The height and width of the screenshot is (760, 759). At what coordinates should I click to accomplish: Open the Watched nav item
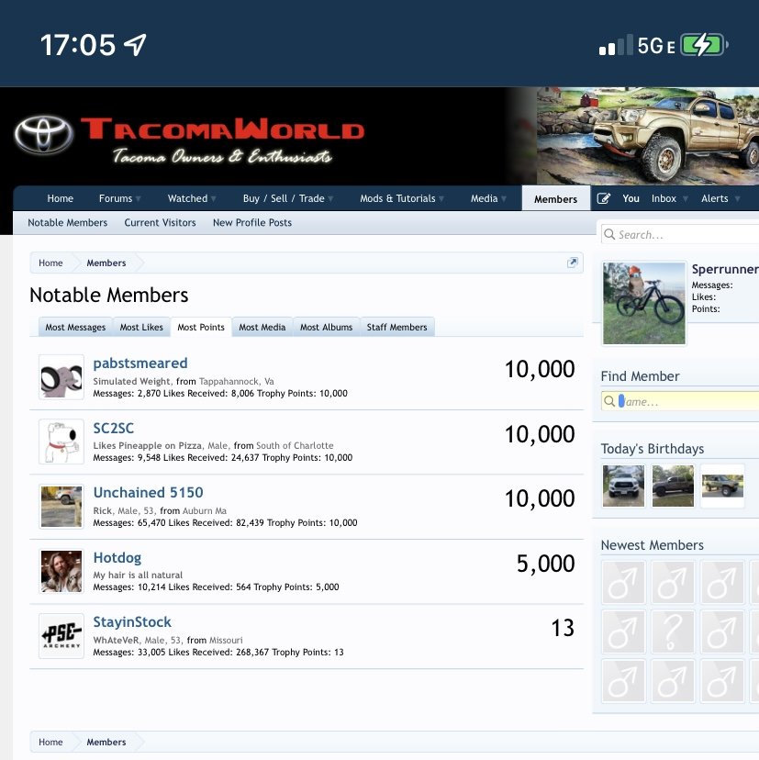coord(187,198)
